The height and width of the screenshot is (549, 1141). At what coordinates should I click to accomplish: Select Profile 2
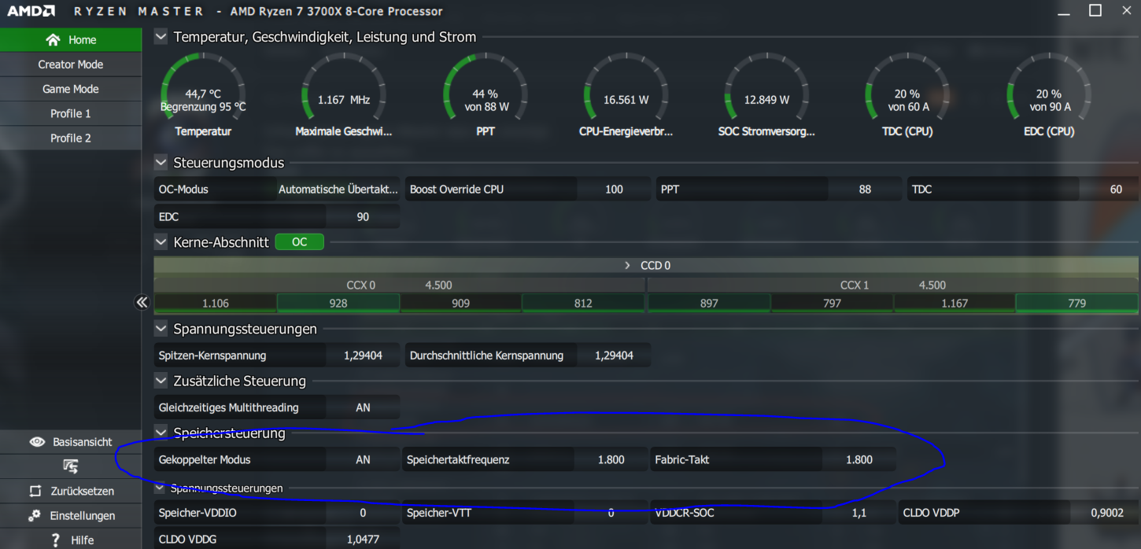pos(71,138)
